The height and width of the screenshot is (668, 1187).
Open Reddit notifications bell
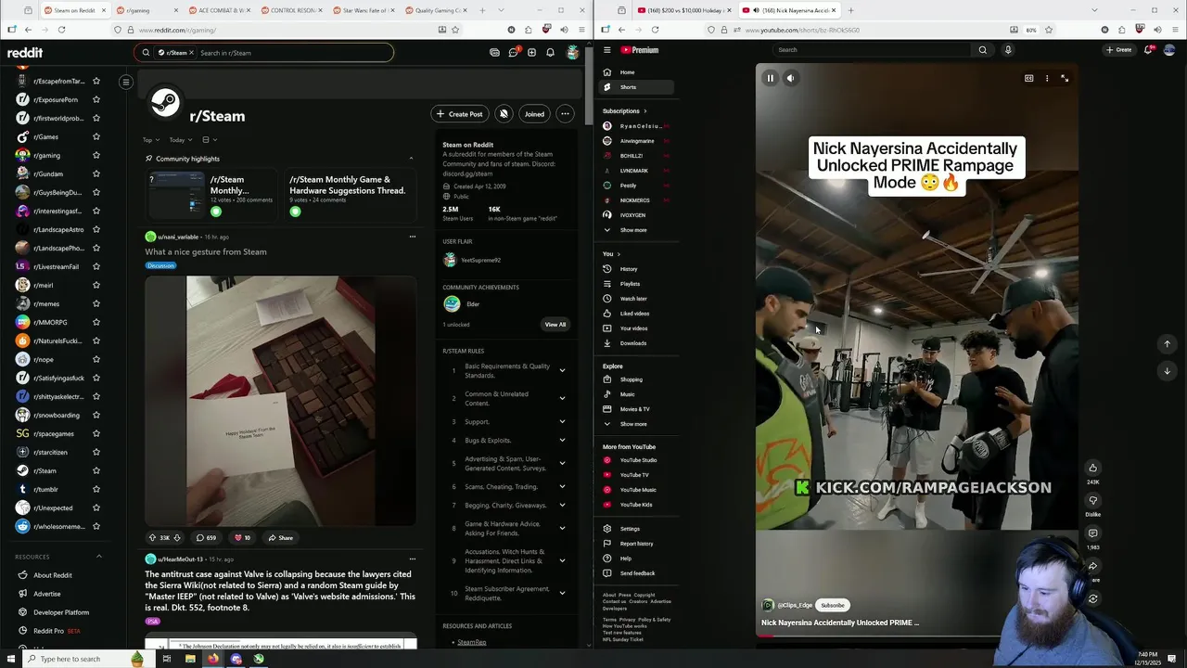[x=550, y=53]
